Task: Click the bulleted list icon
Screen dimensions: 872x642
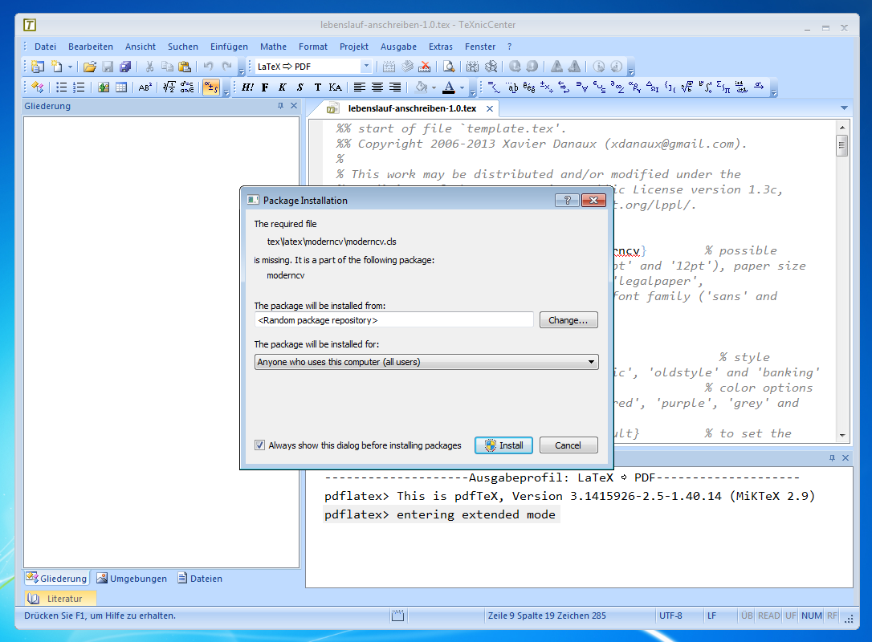Action: (61, 87)
